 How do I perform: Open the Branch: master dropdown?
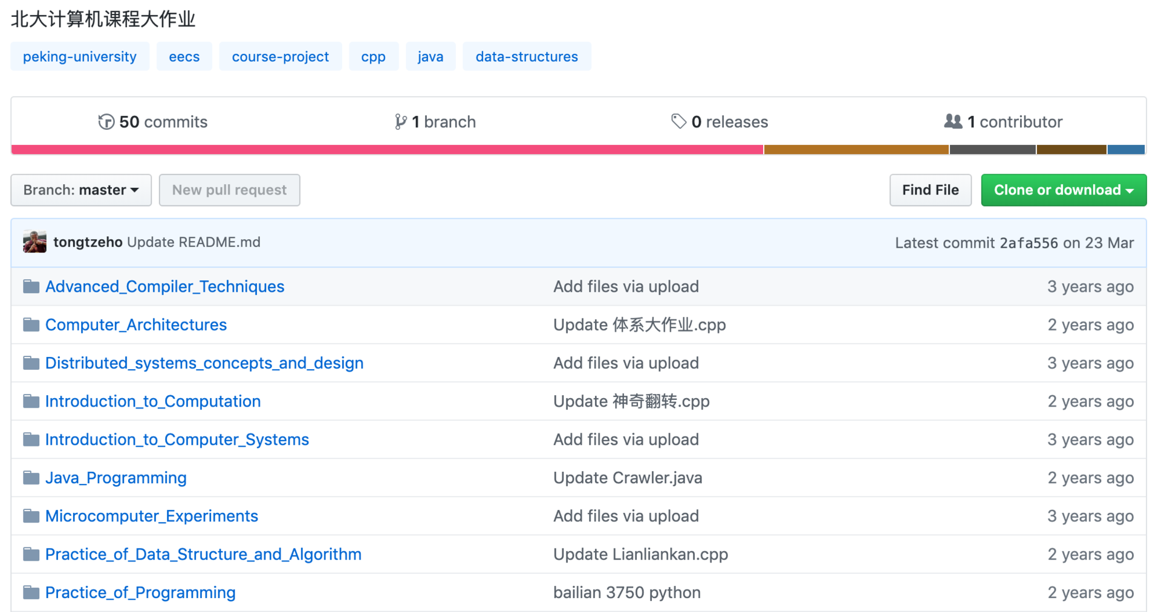[x=81, y=190]
